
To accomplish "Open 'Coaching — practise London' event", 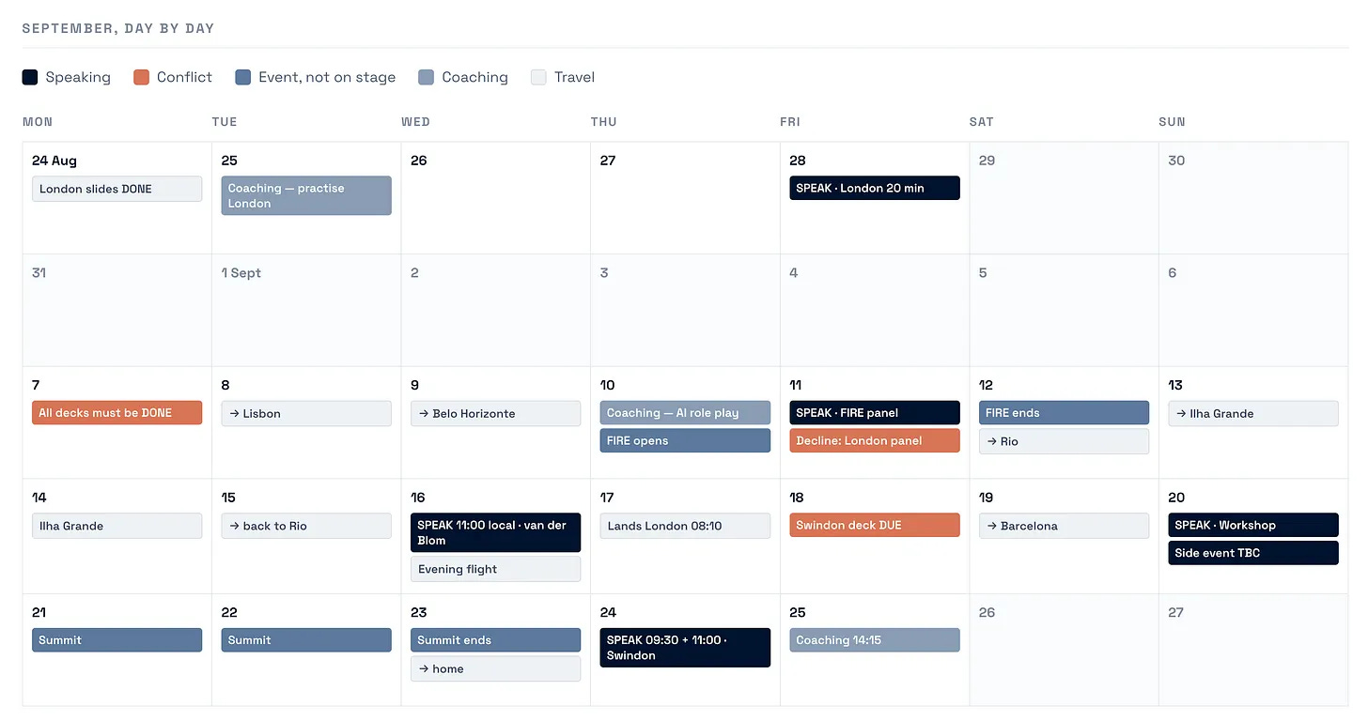I will pos(306,195).
